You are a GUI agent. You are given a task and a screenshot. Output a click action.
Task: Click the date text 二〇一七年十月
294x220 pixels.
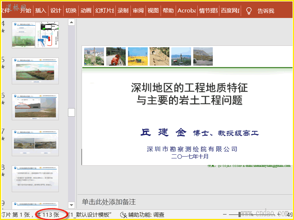[x=190, y=157]
